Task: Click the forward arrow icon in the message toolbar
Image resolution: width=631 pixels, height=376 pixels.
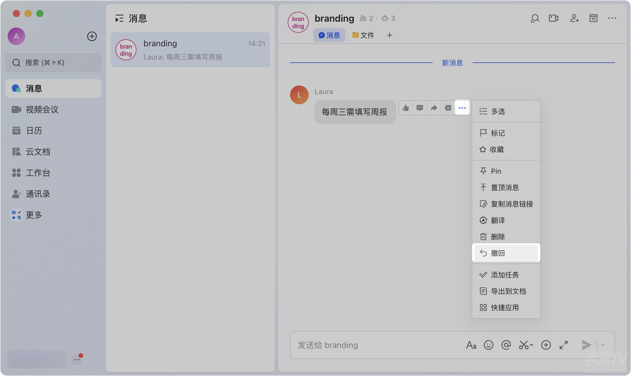Action: 434,108
